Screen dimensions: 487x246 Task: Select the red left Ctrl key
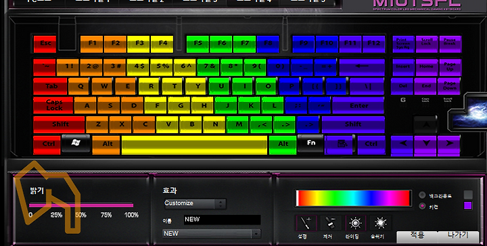point(47,145)
